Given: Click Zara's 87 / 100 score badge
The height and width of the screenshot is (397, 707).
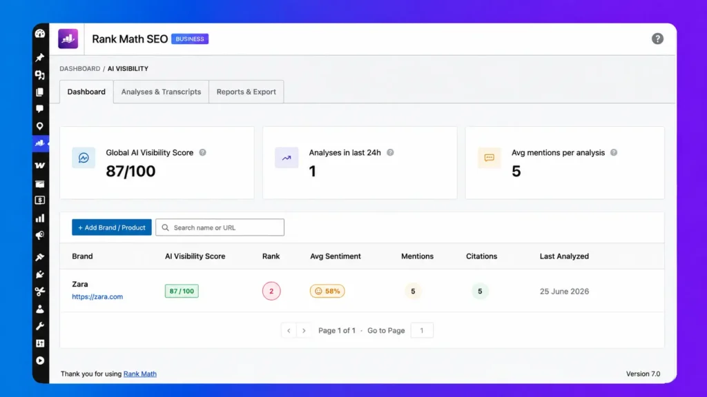Looking at the screenshot, I should 182,292.
